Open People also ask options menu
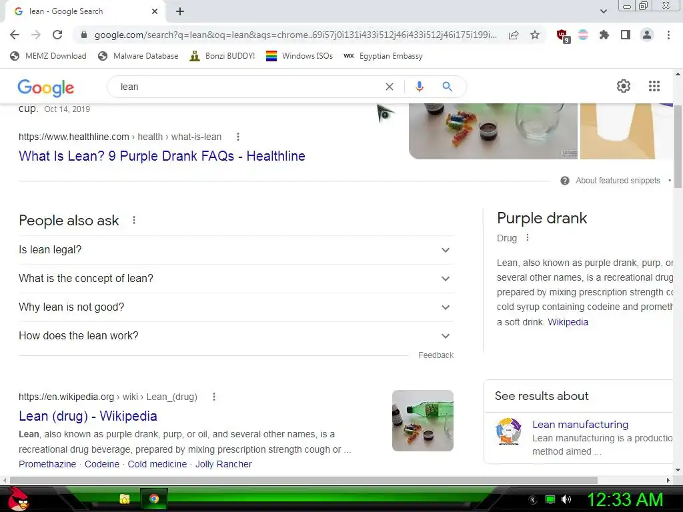This screenshot has height=512, width=683. click(x=134, y=220)
